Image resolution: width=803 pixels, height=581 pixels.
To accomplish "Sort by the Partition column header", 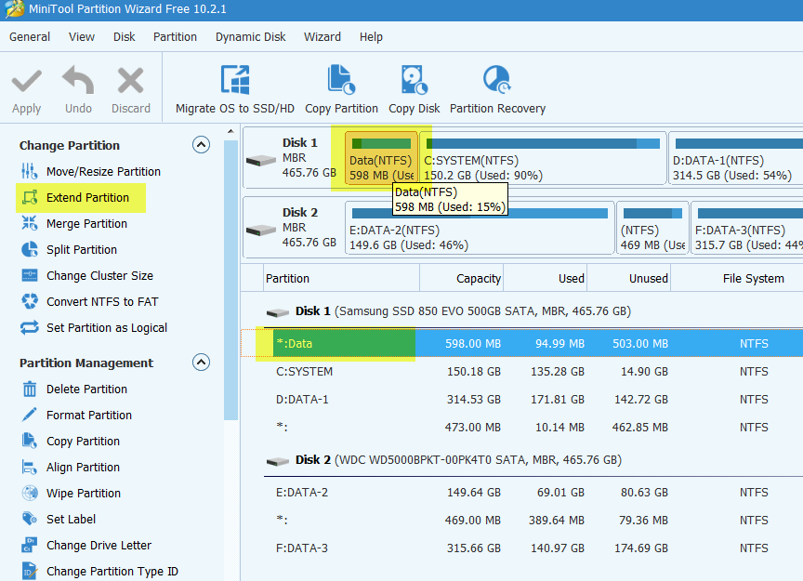I will tap(342, 278).
